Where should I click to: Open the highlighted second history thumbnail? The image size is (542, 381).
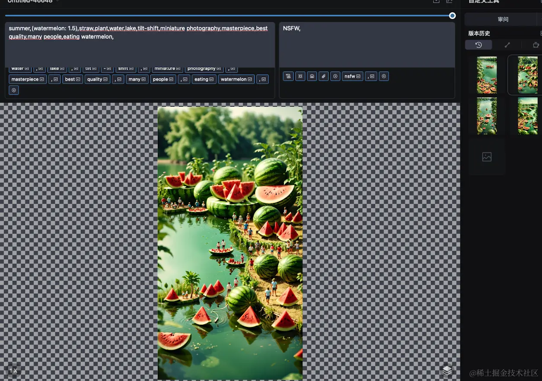click(528, 75)
